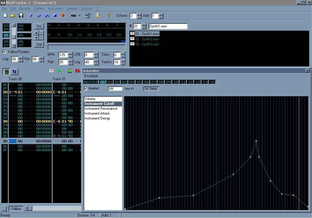
Task: Increase the Octave spinner value
Action: pyautogui.click(x=139, y=14)
